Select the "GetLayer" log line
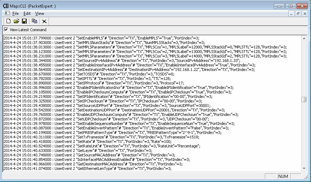Screen dimensions: 311x182 pos(78,151)
